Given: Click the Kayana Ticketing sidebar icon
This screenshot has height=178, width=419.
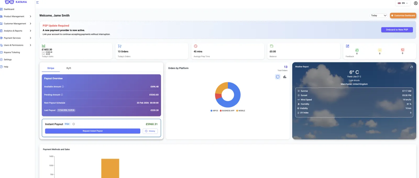Looking at the screenshot, I should click(1, 52).
